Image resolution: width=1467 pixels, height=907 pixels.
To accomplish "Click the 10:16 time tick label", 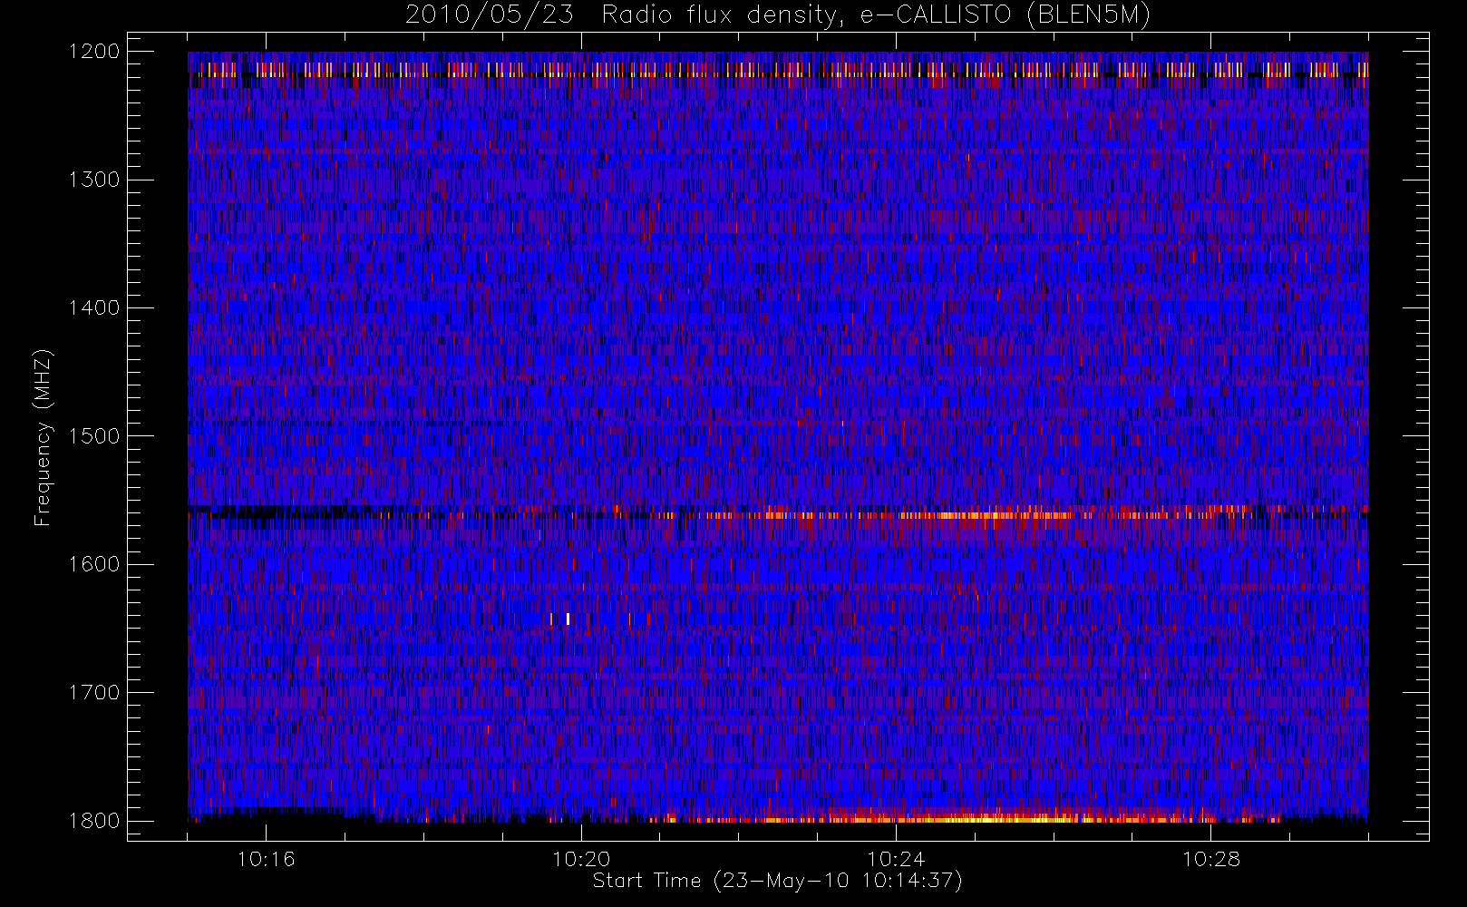I will coord(267,859).
